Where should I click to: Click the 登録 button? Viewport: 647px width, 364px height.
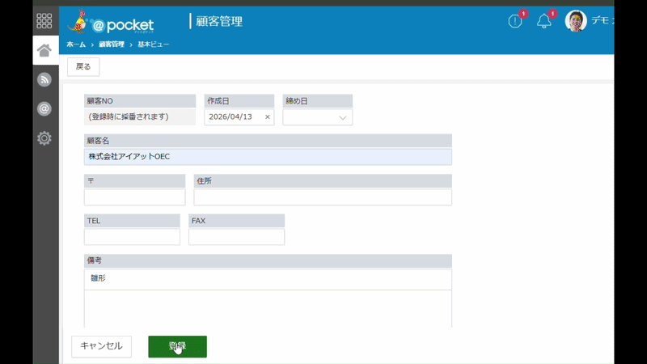pos(177,346)
